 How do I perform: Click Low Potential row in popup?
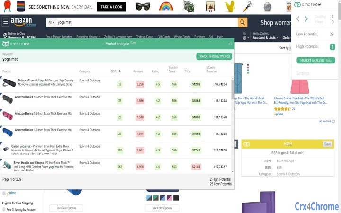pyautogui.click(x=314, y=34)
